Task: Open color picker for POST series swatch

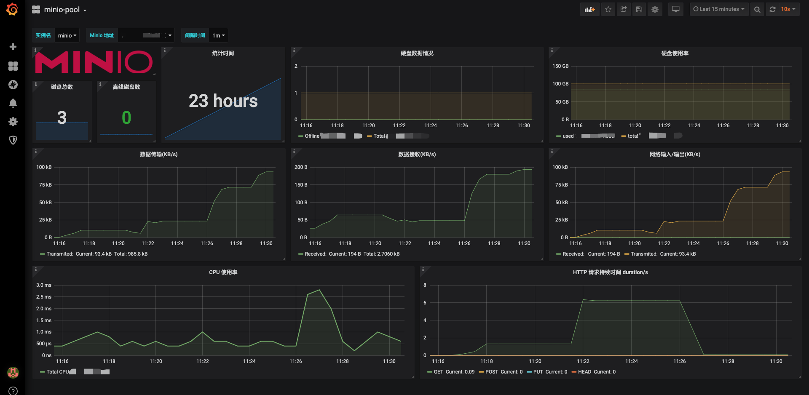Action: click(x=481, y=372)
